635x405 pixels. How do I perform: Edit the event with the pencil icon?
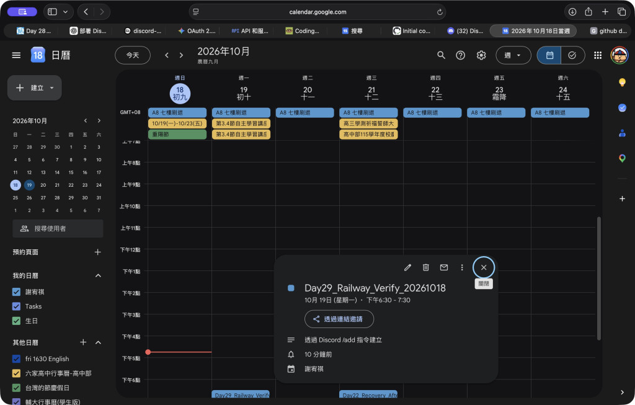click(x=408, y=267)
